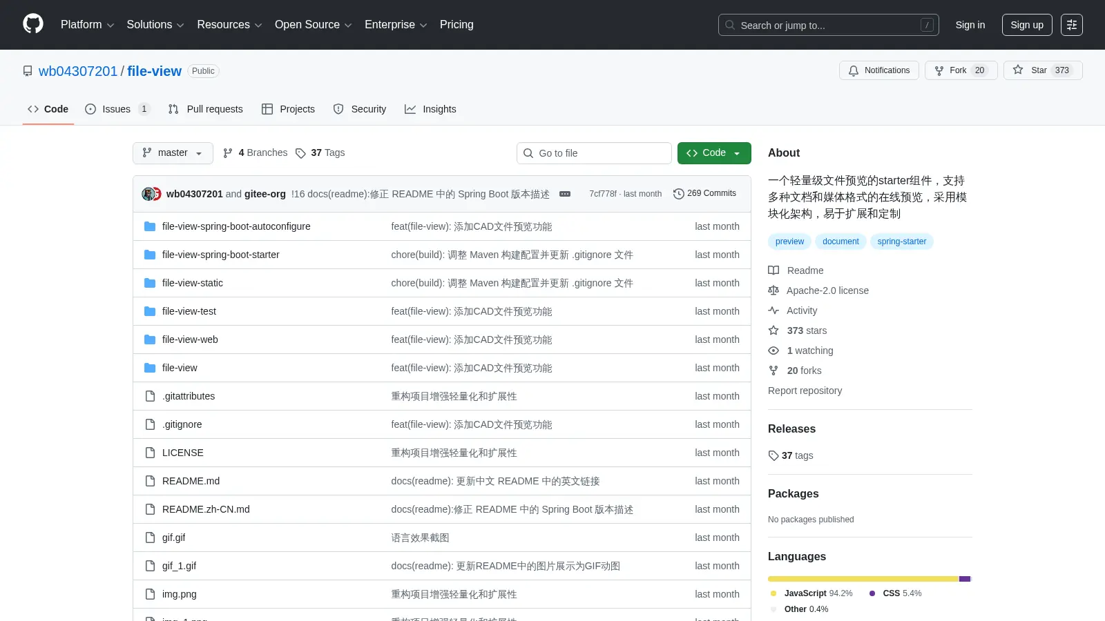Switch to the Pull requests tab
This screenshot has height=621, width=1105.
pos(206,109)
